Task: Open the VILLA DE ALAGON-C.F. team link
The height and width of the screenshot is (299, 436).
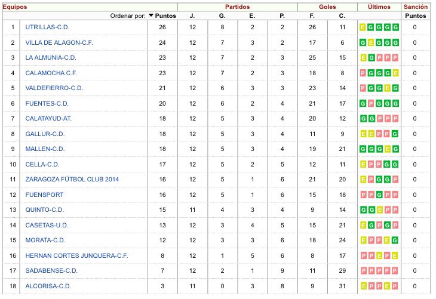Action: point(59,42)
